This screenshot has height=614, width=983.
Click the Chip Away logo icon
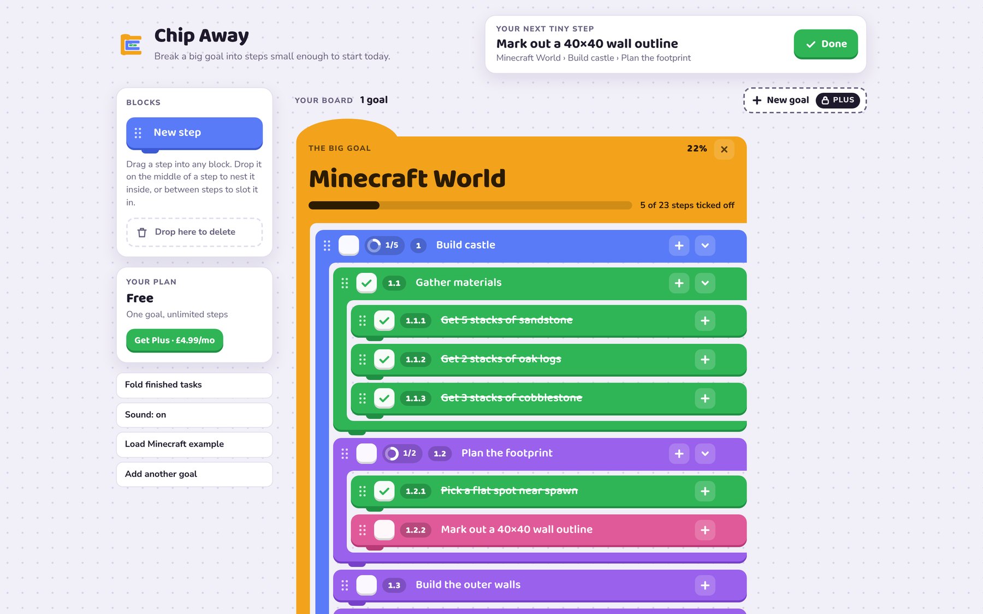pos(131,44)
